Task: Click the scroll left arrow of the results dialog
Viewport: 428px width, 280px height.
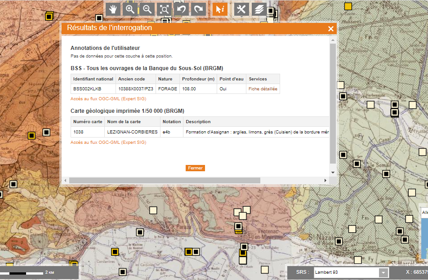Action: [x=65, y=180]
